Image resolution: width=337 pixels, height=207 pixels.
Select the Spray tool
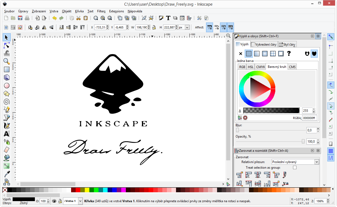coord(7,142)
